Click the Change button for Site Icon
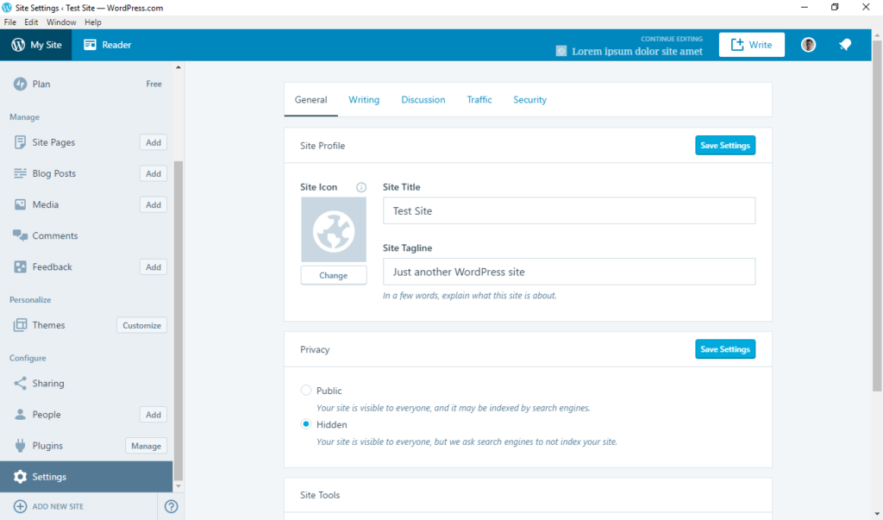883x520 pixels. (334, 274)
